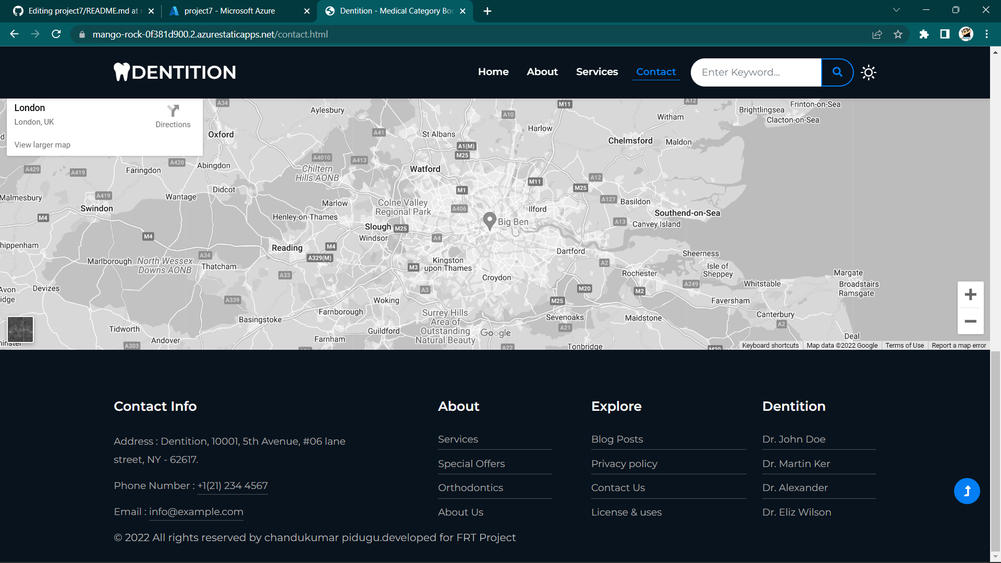Switch to the project7 Microsoft Azure tab
Screen dimensions: 1001x563
point(229,11)
